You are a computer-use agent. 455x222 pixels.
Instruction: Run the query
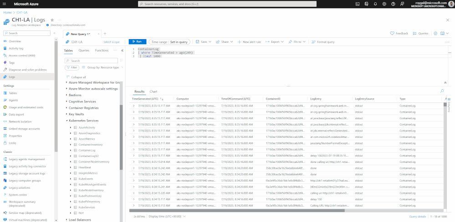[x=138, y=42]
